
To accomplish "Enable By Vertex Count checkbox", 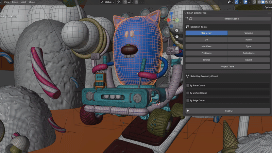I will [x=188, y=93].
